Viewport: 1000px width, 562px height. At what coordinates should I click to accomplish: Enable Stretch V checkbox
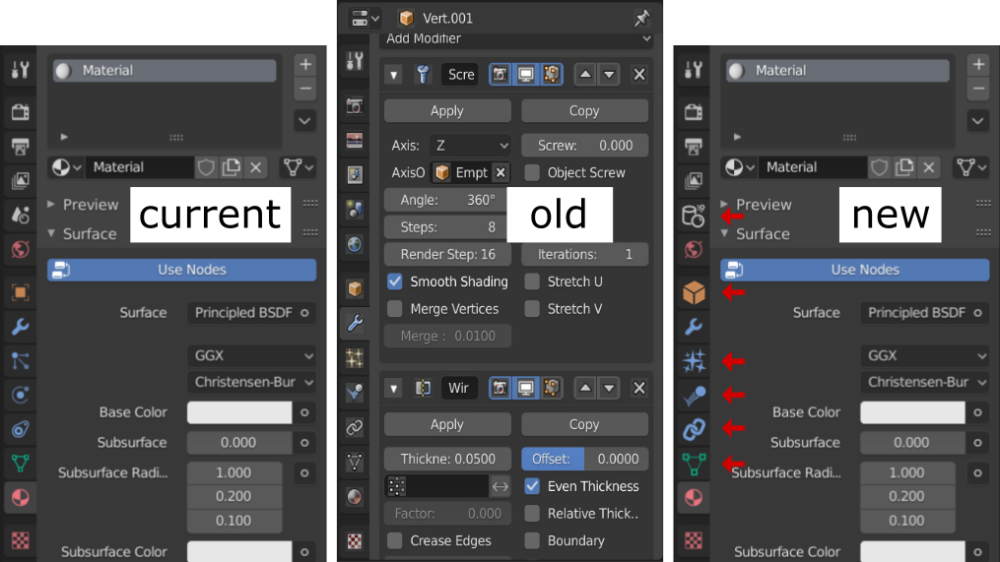click(x=532, y=308)
